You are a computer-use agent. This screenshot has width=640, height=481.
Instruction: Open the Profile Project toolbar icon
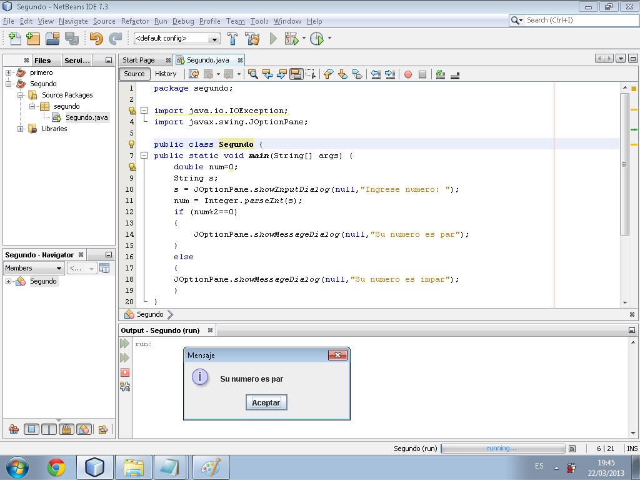pos(316,39)
